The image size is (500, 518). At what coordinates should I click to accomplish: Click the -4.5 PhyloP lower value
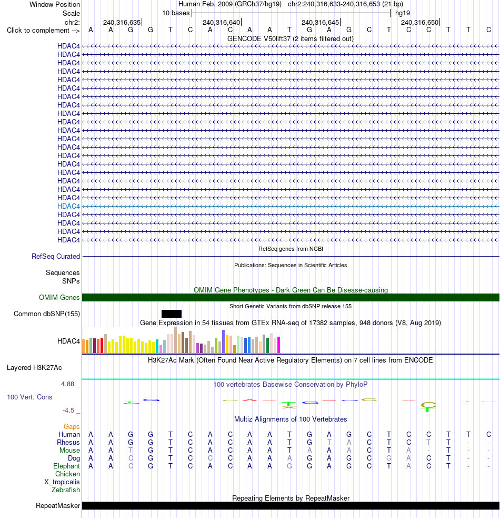tap(68, 411)
